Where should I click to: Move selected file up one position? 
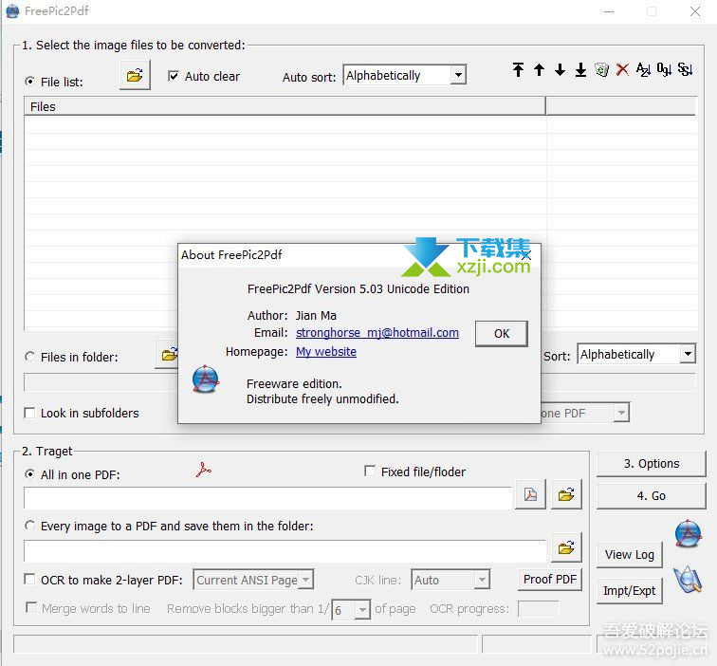pyautogui.click(x=539, y=69)
